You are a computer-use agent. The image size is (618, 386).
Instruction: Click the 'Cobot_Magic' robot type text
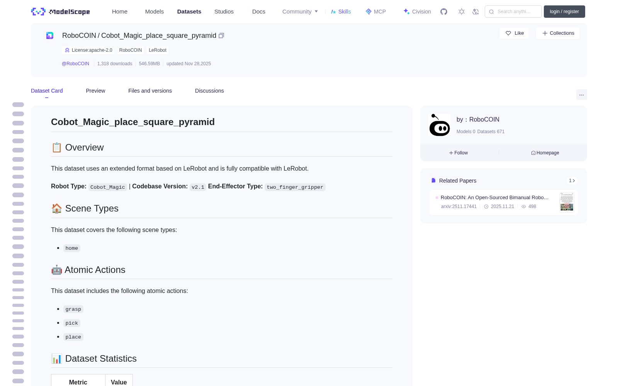point(108,187)
